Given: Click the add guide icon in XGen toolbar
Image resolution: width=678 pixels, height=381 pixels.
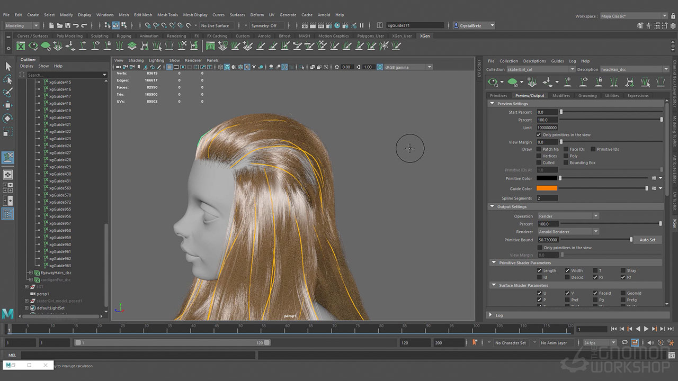Looking at the screenshot, I should pyautogui.click(x=568, y=81).
